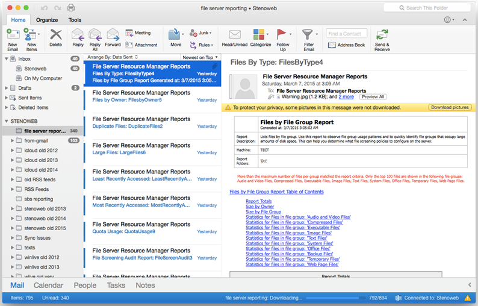Click the Categorize colored squares icon
The height and width of the screenshot is (306, 478).
click(x=258, y=34)
